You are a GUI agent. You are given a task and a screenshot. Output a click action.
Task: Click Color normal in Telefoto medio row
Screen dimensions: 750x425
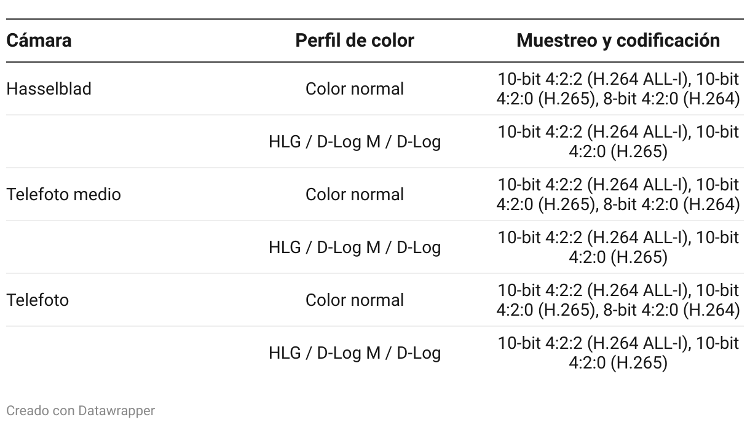[x=355, y=195]
